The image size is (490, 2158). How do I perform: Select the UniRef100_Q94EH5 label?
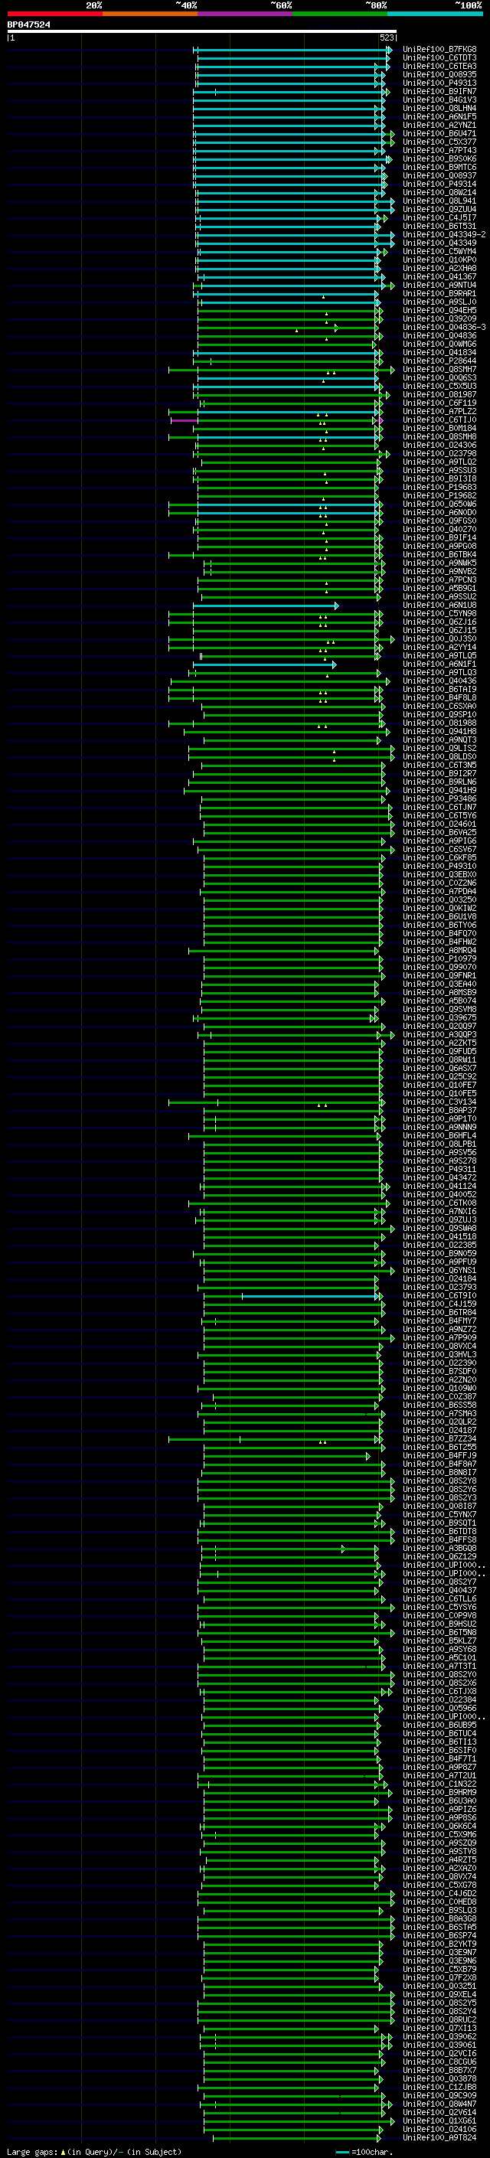[439, 311]
